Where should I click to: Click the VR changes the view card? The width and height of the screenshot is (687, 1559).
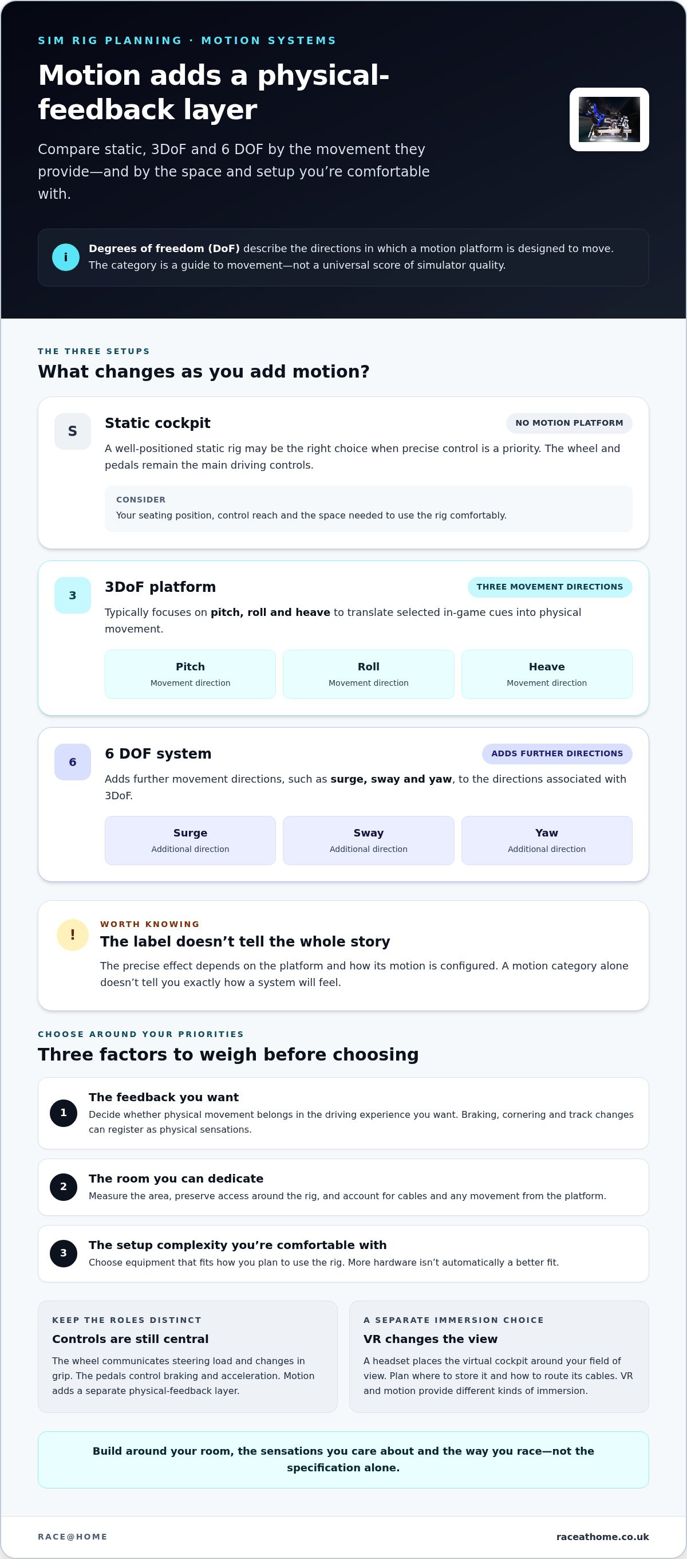(499, 1357)
